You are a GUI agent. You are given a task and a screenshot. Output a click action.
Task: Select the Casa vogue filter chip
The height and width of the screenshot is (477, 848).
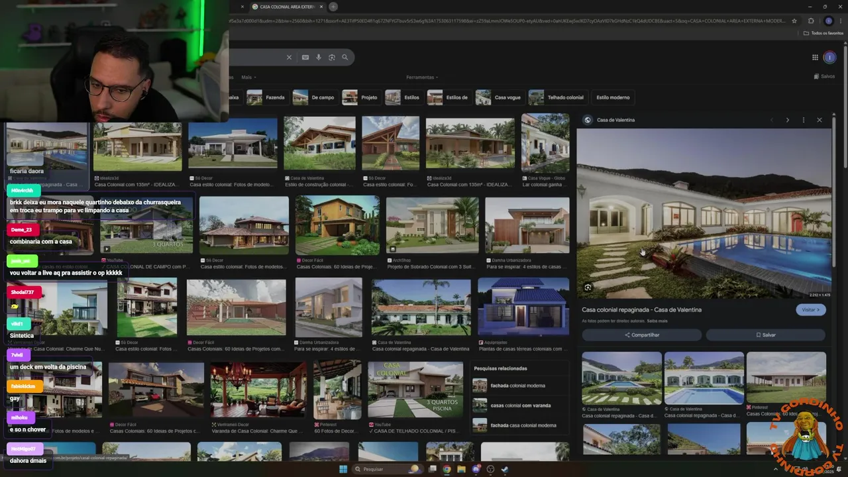(x=499, y=97)
